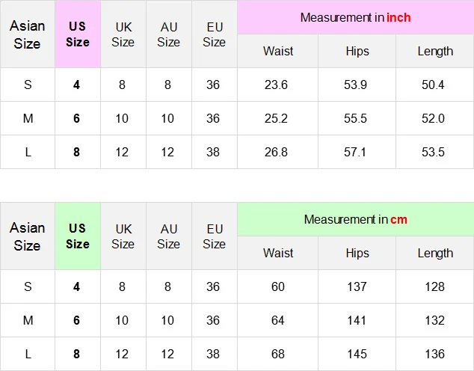Screen dimensions: 474x371
Task: Click hips value 141 in cm table
Action: tap(357, 320)
